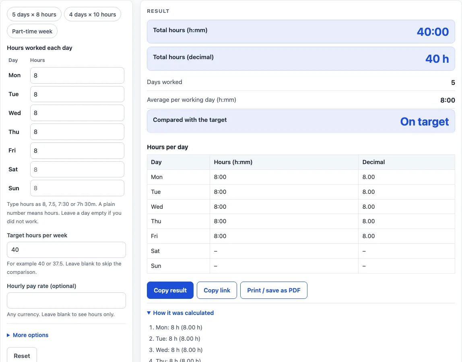Viewport: 462px width, 362px height.
Task: Open Print / save as PDF
Action: pyautogui.click(x=274, y=290)
